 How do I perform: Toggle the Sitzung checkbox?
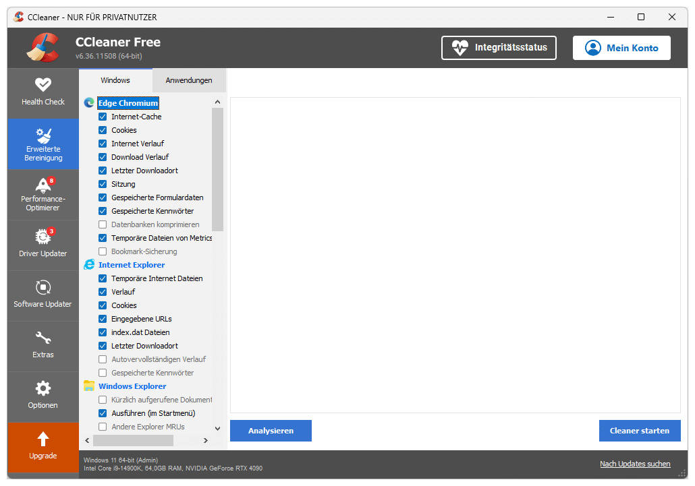tap(103, 184)
